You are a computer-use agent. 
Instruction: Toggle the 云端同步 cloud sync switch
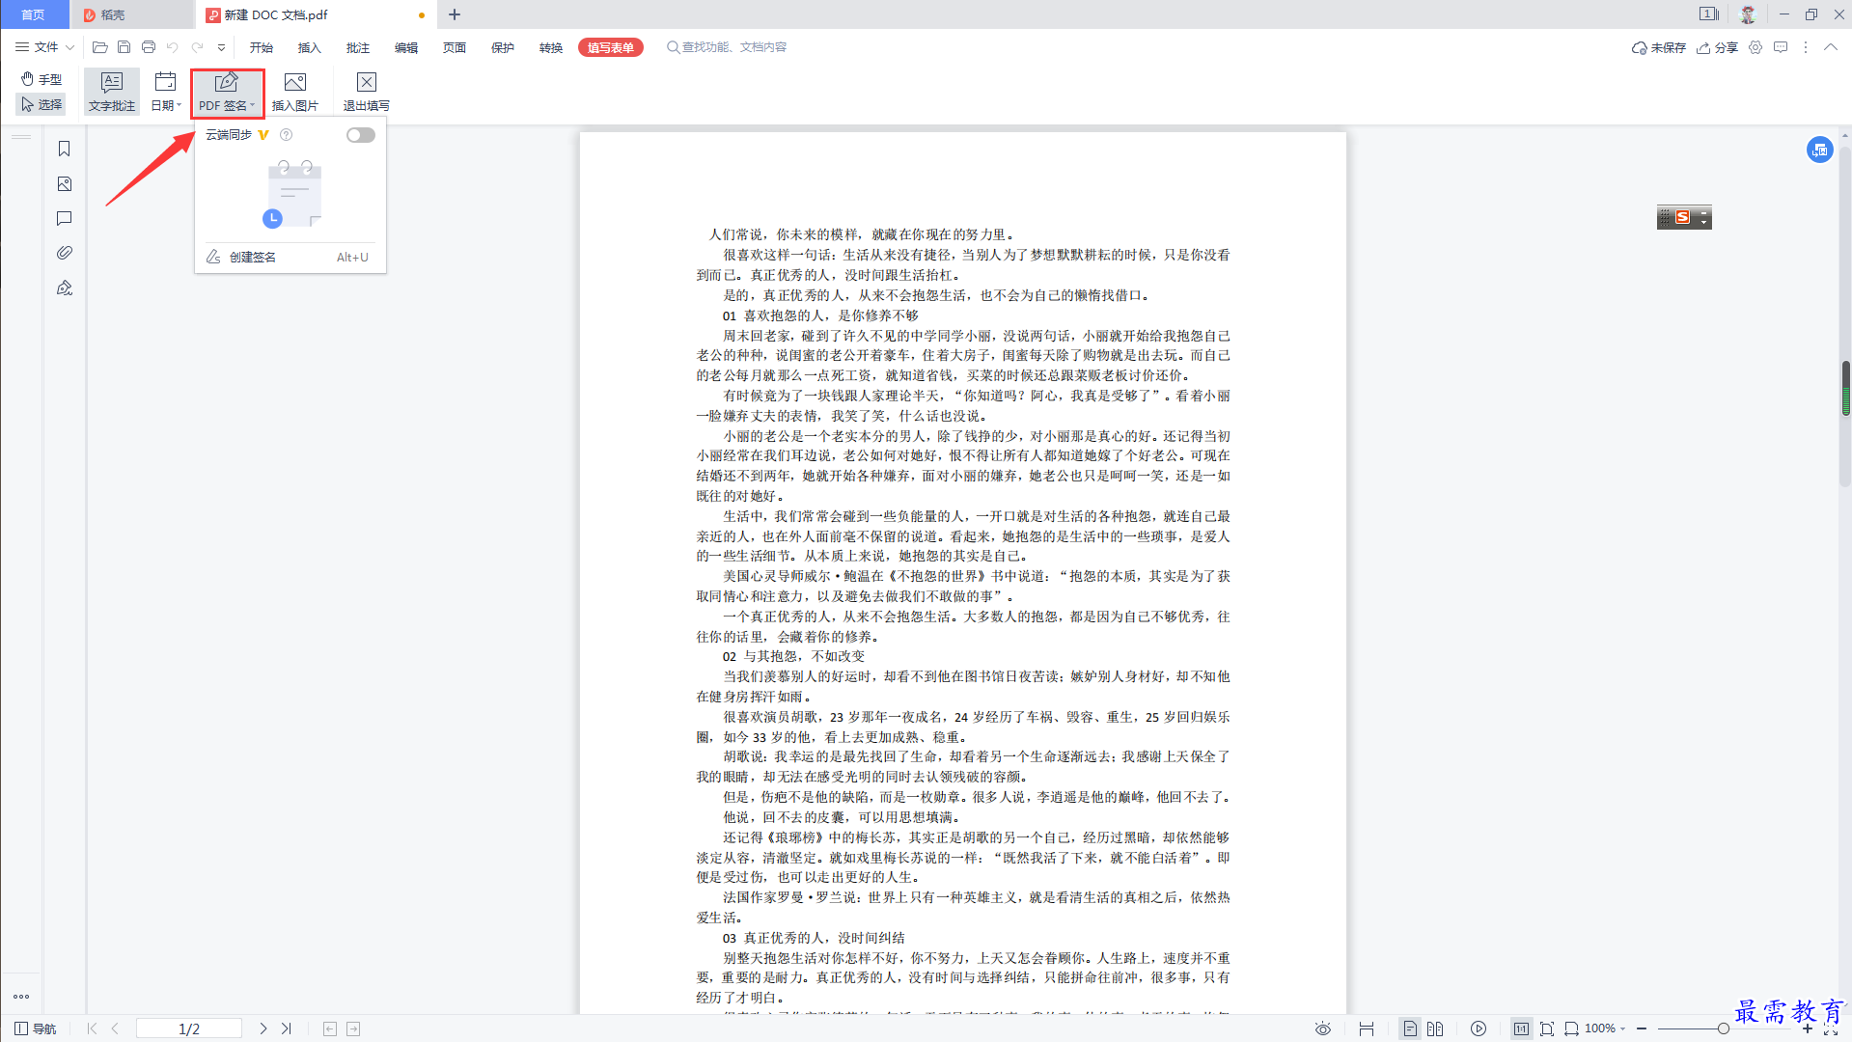361,135
